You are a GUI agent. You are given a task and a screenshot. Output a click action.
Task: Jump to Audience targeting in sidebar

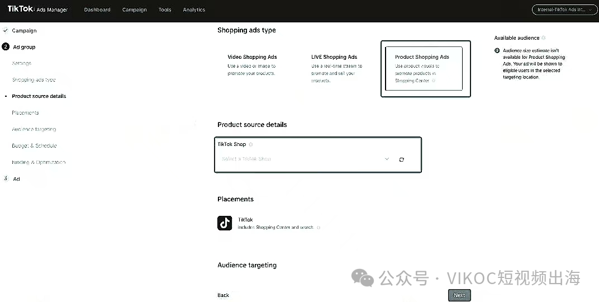34,129
